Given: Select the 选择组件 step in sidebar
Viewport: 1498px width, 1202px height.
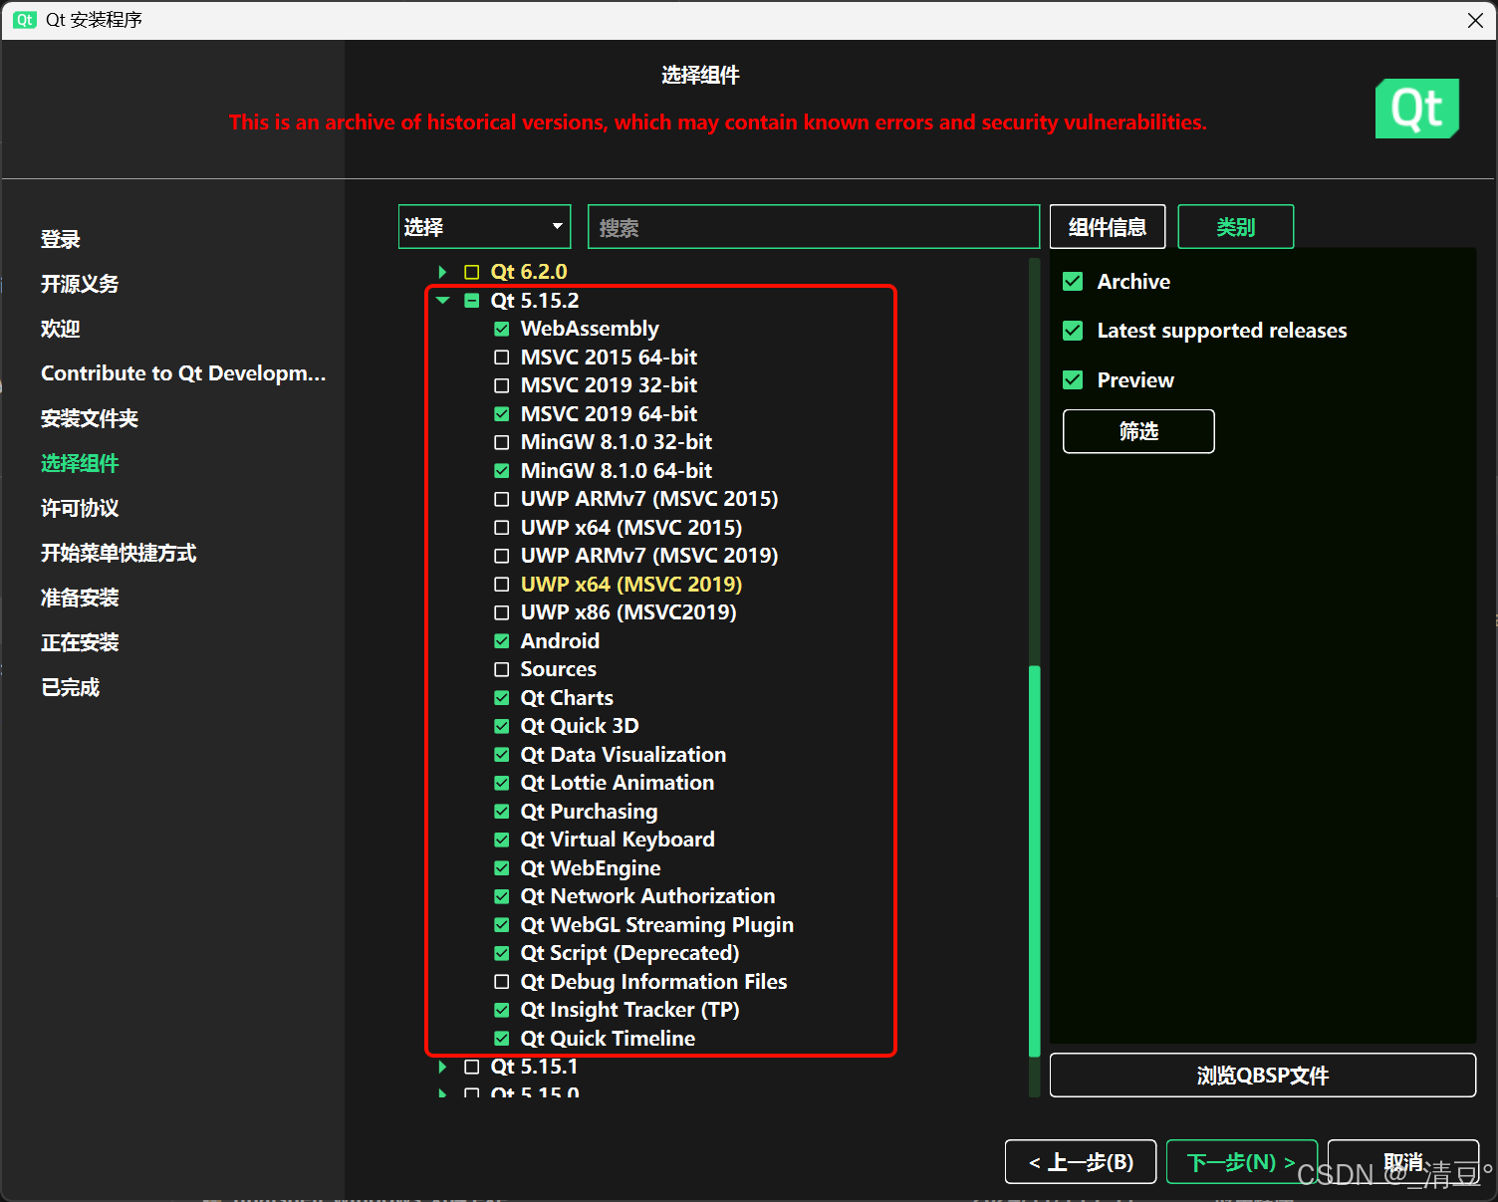Looking at the screenshot, I should 80,463.
